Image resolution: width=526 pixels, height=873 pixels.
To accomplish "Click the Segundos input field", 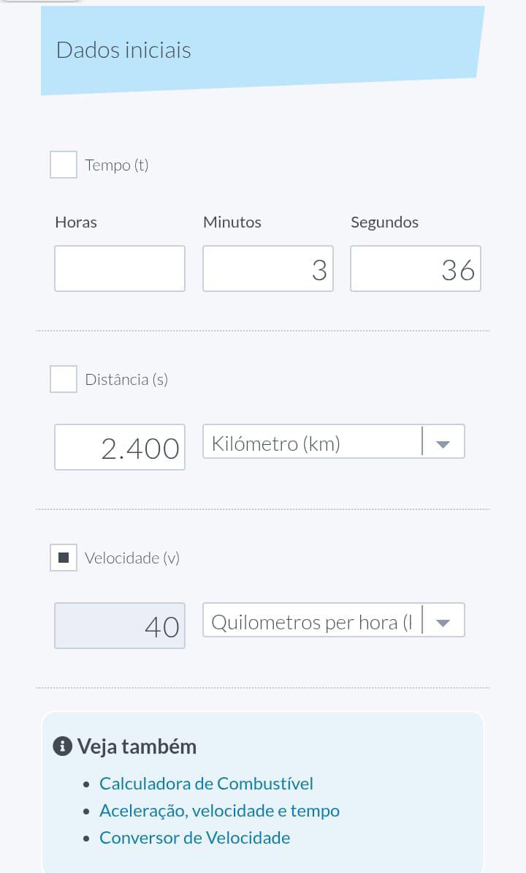I will point(415,269).
